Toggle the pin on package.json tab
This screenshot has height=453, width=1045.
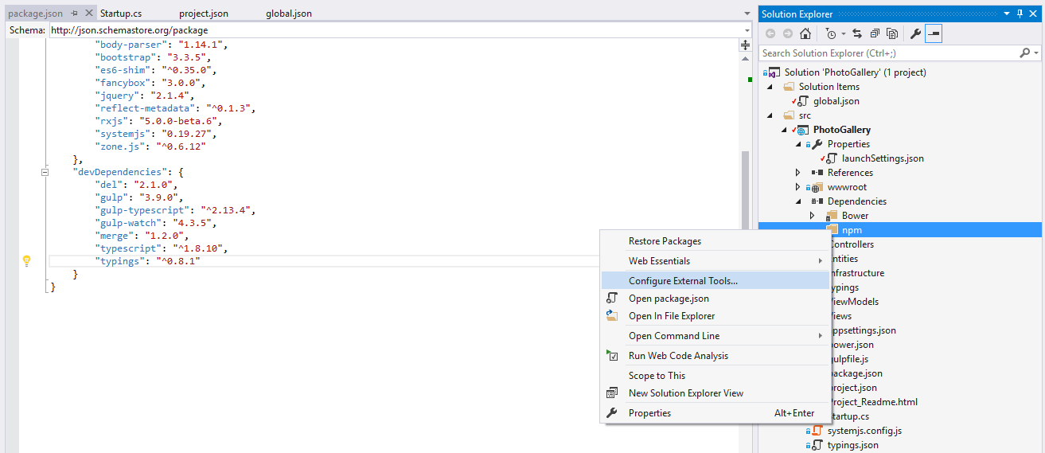click(74, 14)
